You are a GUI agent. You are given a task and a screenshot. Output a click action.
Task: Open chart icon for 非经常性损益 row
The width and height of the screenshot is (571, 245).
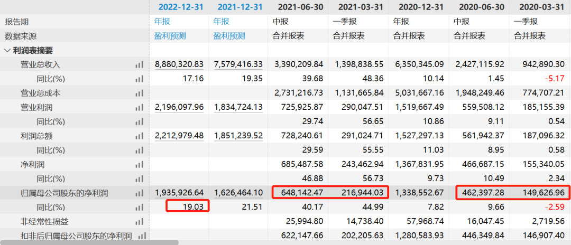coord(139,222)
